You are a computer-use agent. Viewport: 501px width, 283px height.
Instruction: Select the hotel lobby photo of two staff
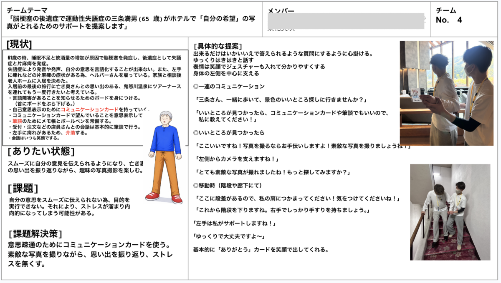tap(446, 93)
